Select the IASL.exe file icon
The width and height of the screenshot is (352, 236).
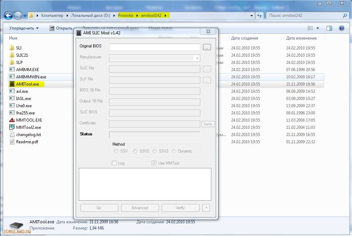12,98
